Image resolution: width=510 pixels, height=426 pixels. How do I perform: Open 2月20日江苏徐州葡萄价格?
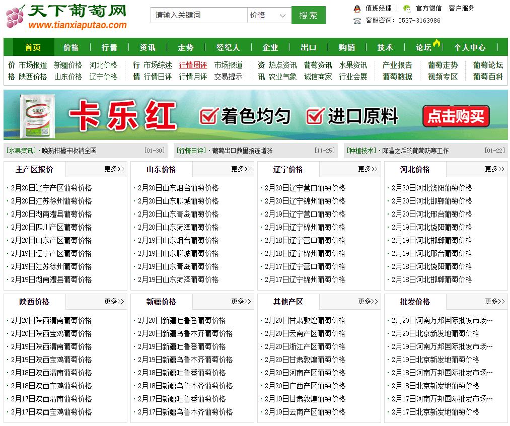click(51, 201)
